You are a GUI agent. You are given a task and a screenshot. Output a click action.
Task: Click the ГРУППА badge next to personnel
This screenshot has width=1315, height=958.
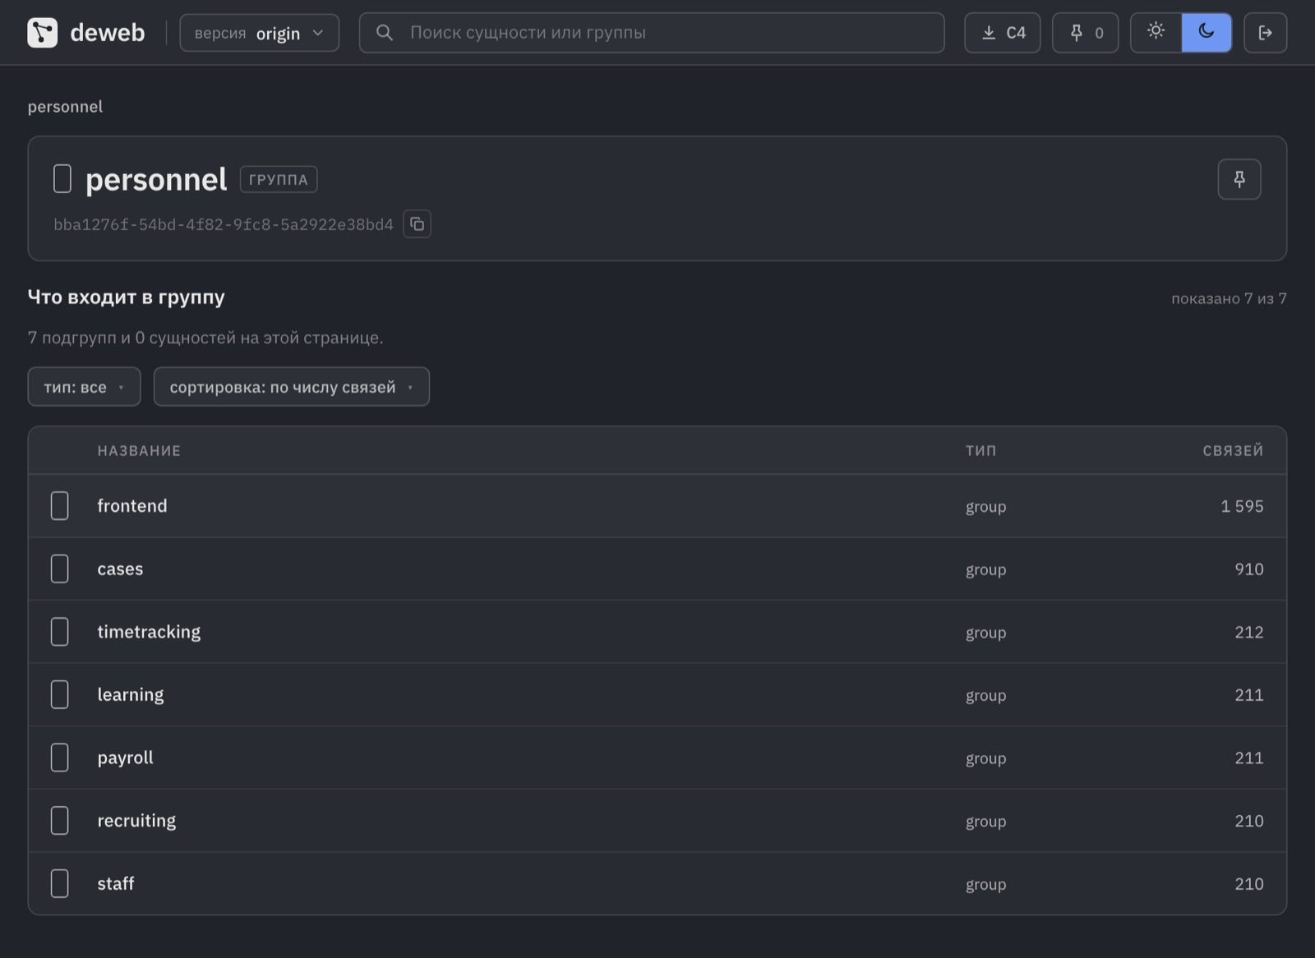tap(279, 179)
